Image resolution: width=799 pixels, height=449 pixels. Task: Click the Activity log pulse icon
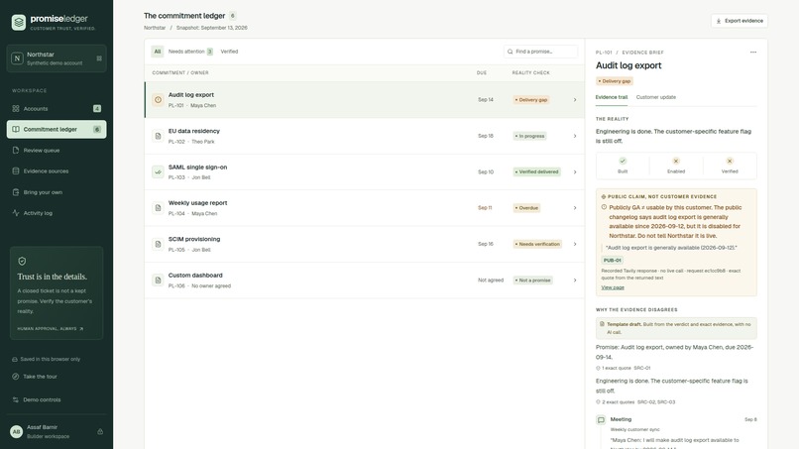click(16, 213)
